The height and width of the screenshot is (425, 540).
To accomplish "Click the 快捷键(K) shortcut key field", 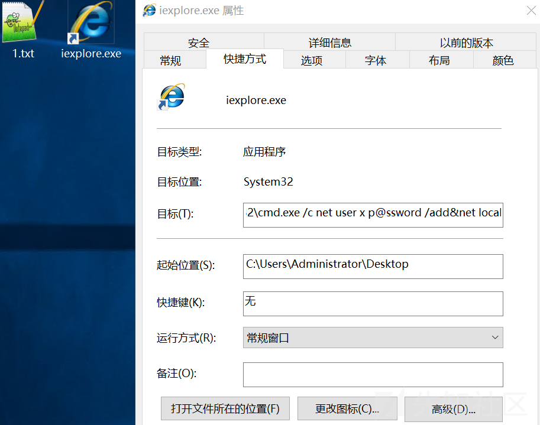I will pyautogui.click(x=373, y=304).
